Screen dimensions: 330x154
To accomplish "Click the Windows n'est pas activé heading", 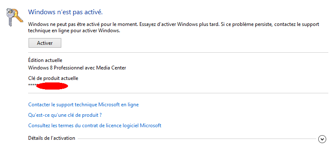I will [x=65, y=12].
